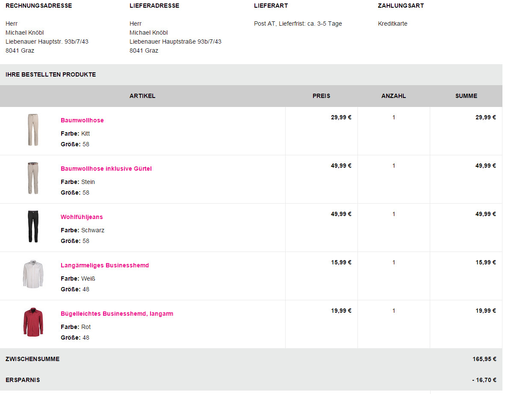Click the Zwischensumme amount 165,95 €
Viewport: 511px width, 394px height.
(484, 359)
